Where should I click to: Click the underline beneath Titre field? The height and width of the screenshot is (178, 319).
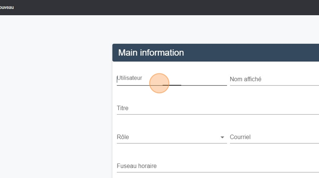click(x=218, y=114)
